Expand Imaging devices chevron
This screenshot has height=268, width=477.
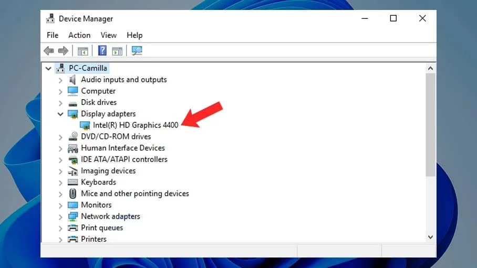click(60, 171)
